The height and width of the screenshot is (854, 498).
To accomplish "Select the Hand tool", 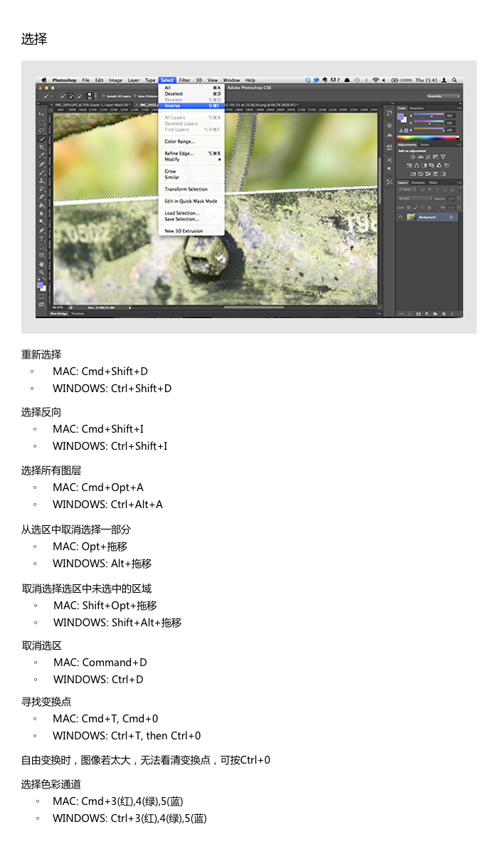I will coord(41,263).
